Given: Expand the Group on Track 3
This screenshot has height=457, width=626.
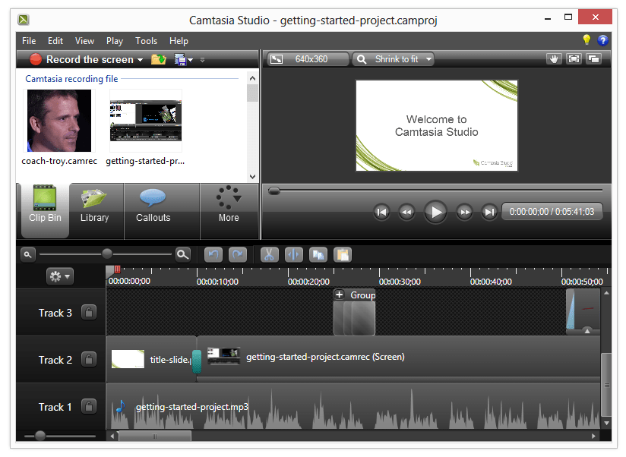Looking at the screenshot, I should (339, 295).
